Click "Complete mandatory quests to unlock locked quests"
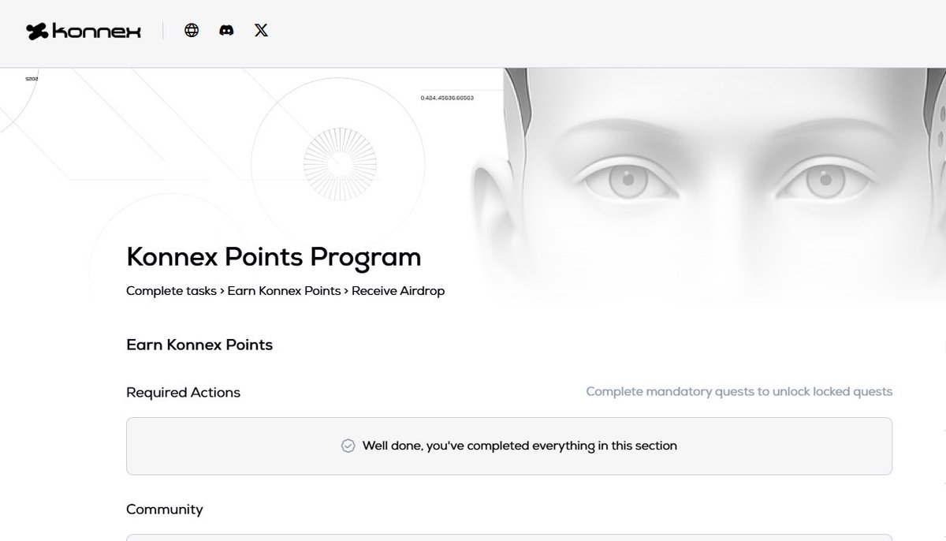The width and height of the screenshot is (946, 541). coord(739,391)
